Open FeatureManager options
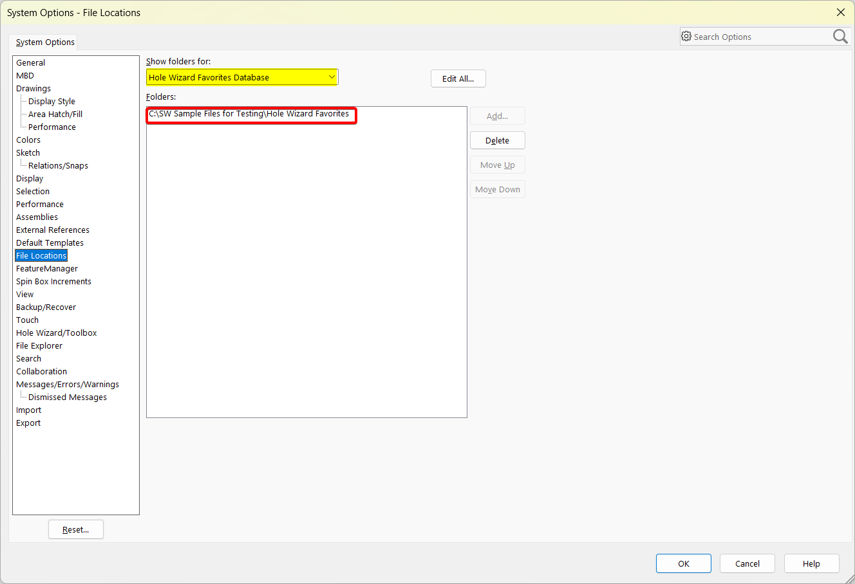This screenshot has height=584, width=855. 47,269
